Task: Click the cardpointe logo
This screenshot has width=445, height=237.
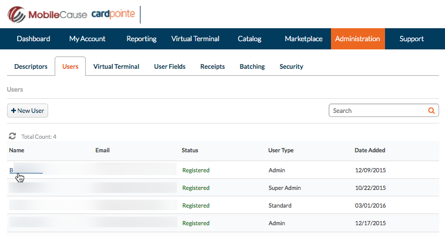Action: click(x=113, y=14)
